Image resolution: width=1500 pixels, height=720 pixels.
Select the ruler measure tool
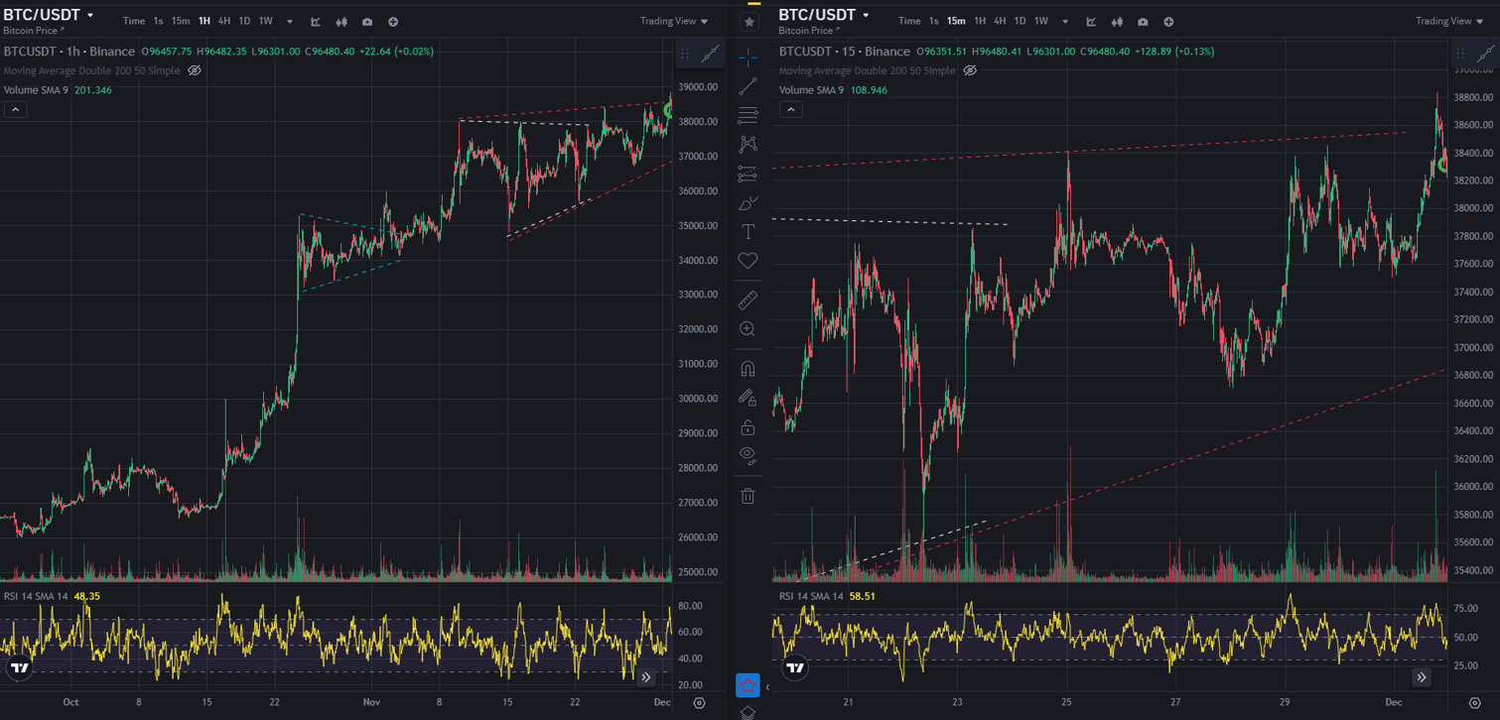pyautogui.click(x=748, y=300)
